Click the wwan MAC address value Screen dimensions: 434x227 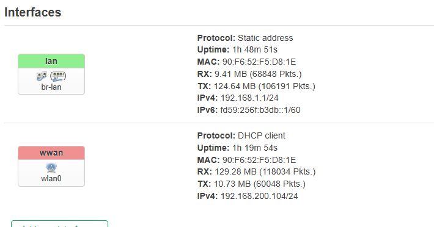(259, 160)
